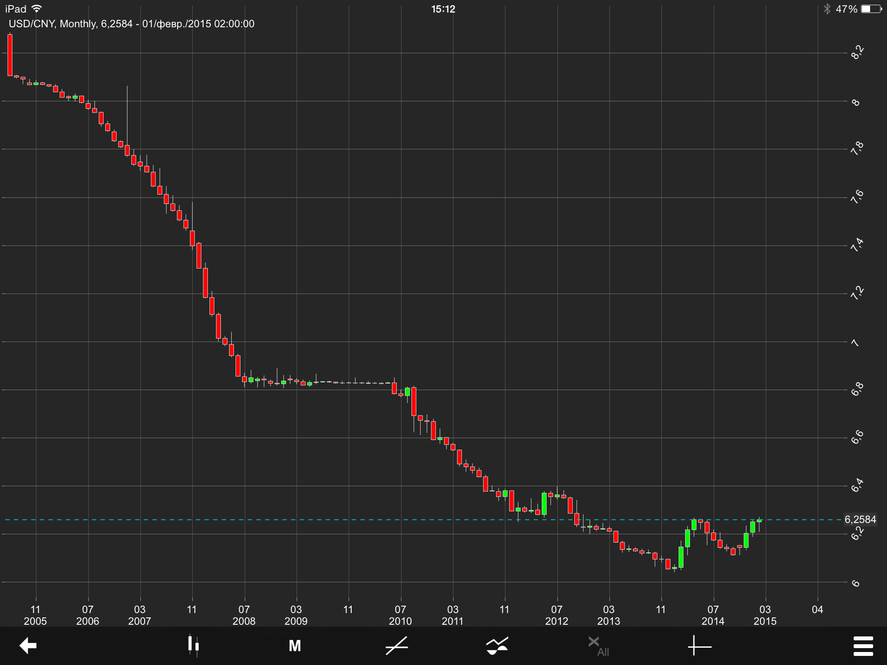Tap the Bluetooth icon in status bar

[x=827, y=9]
